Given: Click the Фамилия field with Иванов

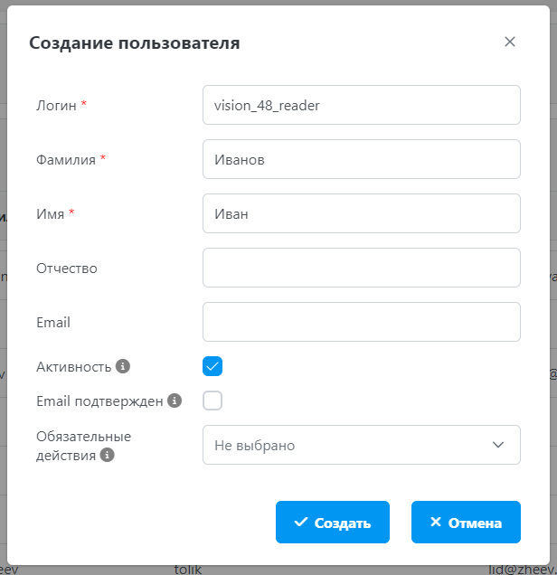Looking at the screenshot, I should [x=362, y=159].
